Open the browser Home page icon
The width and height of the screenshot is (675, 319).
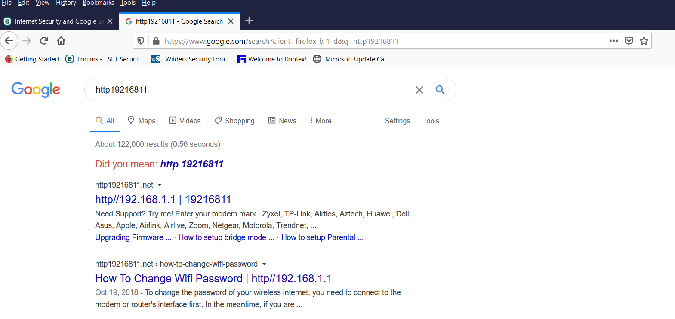click(61, 41)
